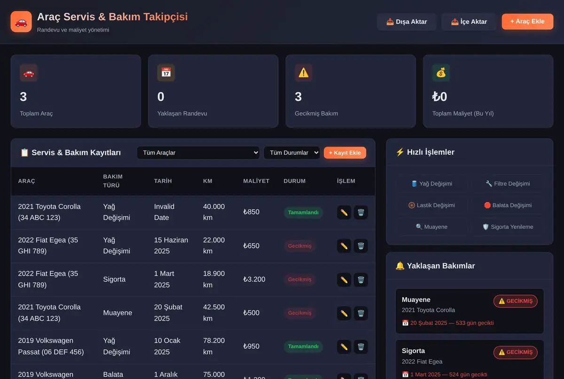Click GECİKMİŞ badge on Sigorta card
Viewport: 564px width, 379px height.
[515, 353]
